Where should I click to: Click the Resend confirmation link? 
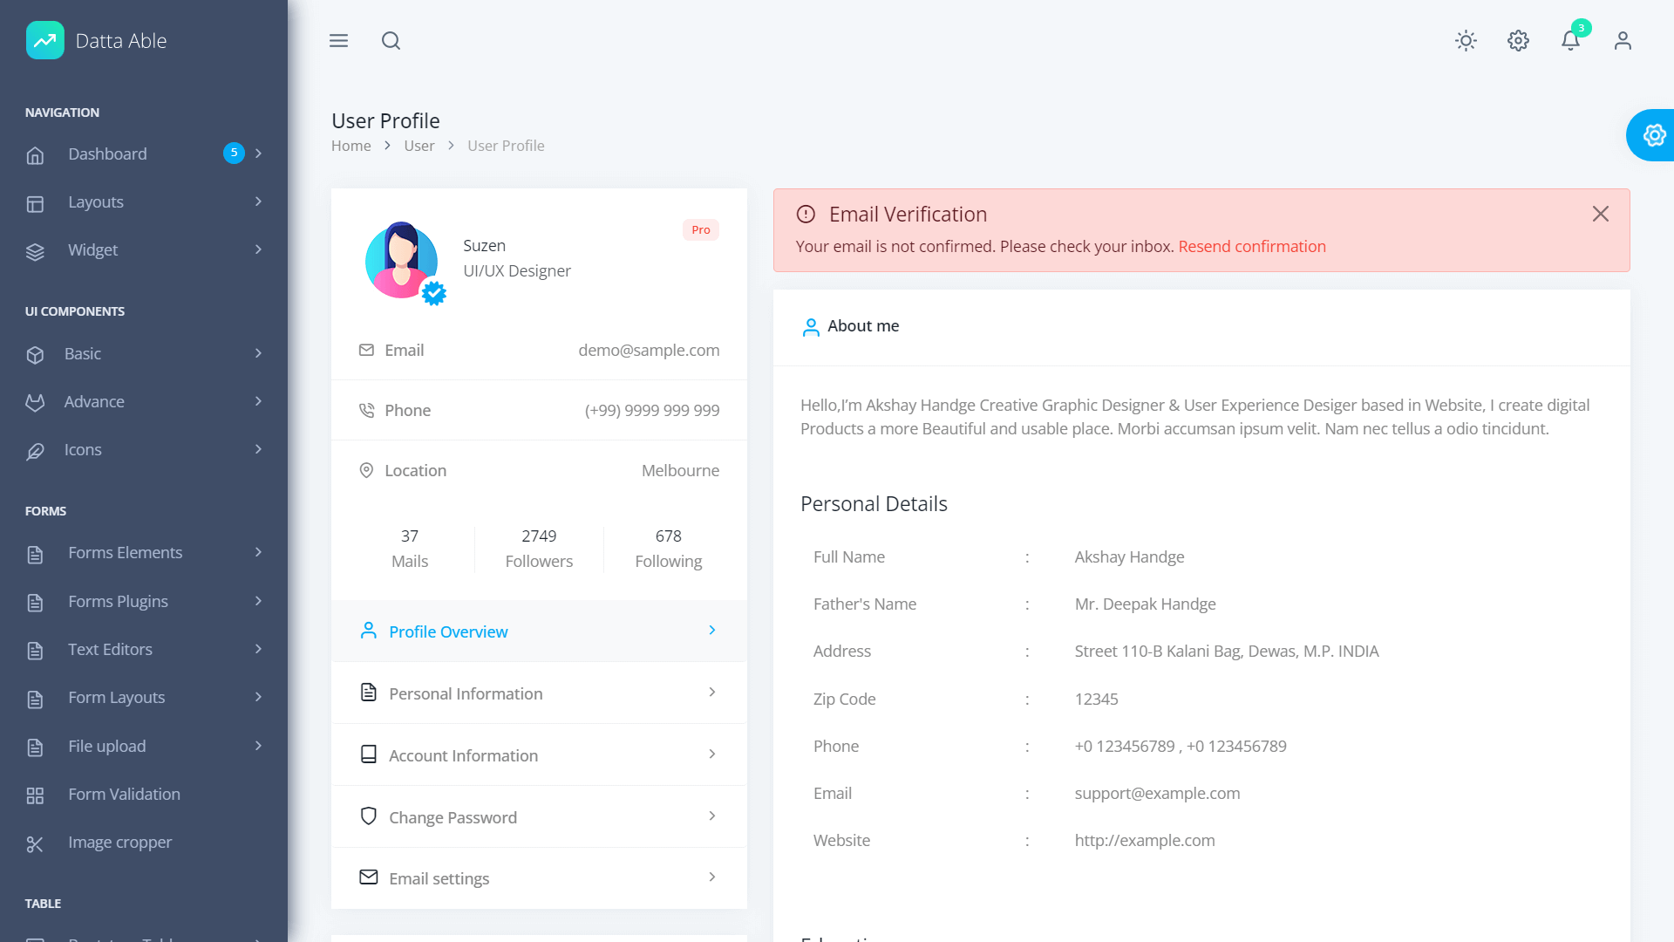(1251, 247)
